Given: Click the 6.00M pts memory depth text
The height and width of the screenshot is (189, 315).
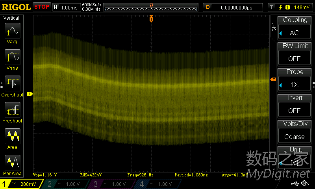Looking at the screenshot, I should point(91,9).
